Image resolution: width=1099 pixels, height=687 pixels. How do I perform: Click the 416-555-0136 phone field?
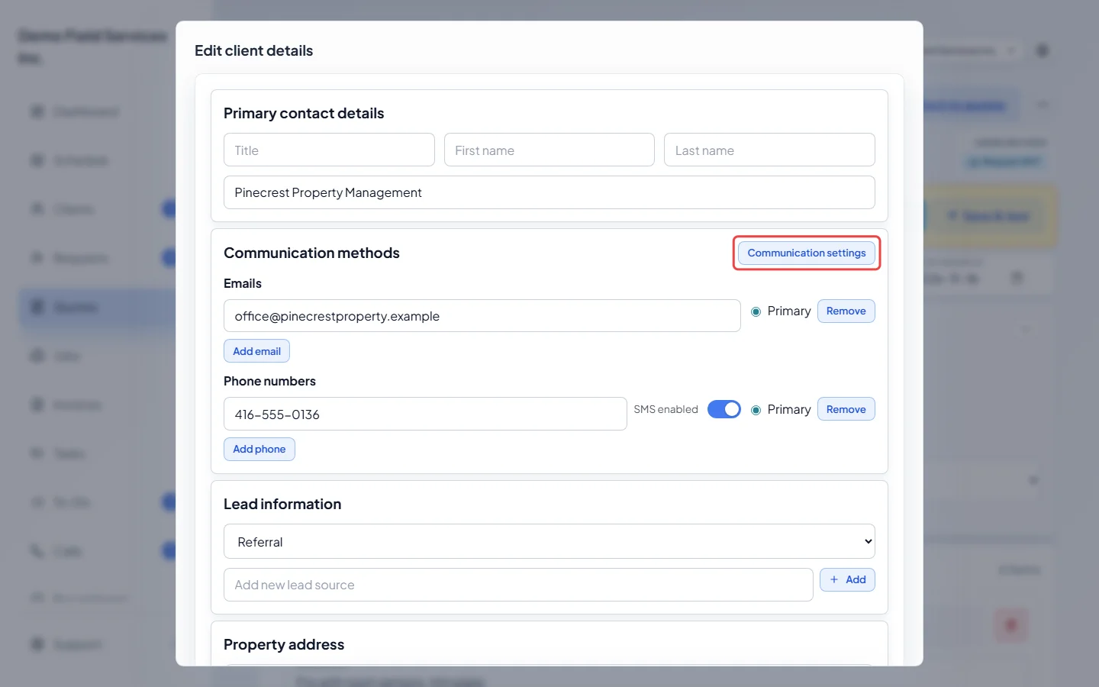click(x=425, y=414)
